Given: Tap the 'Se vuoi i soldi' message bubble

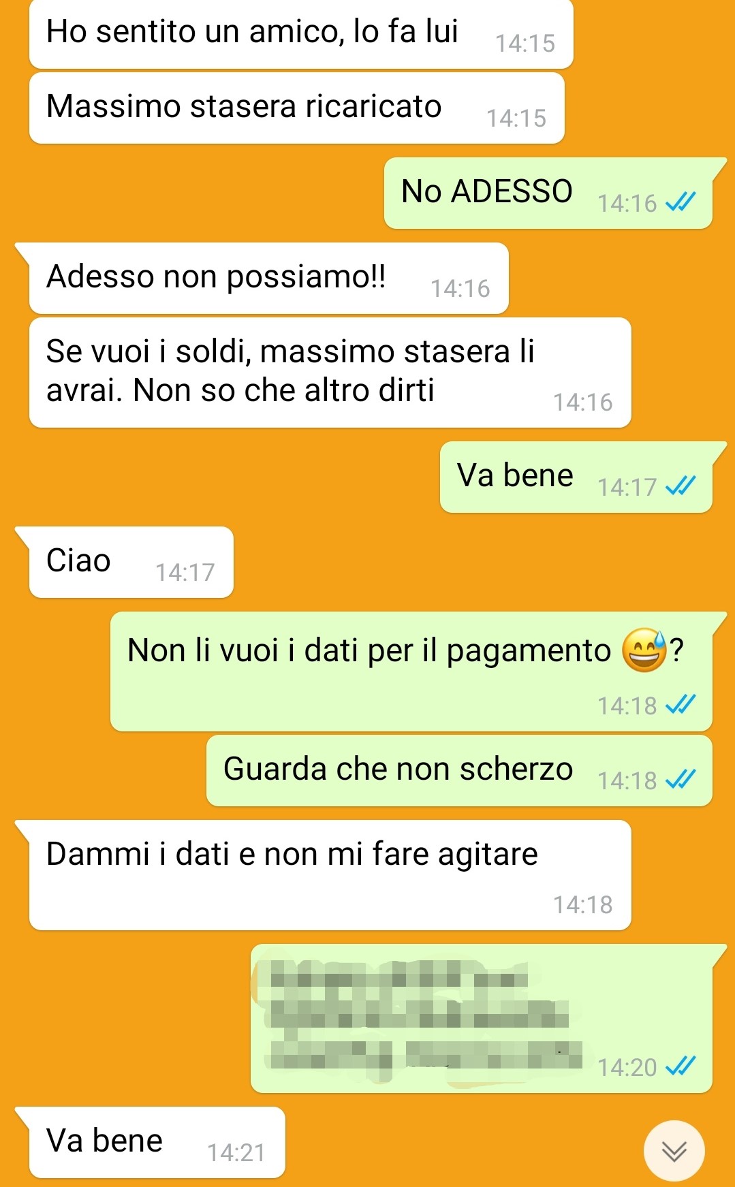Looking at the screenshot, I should click(330, 373).
